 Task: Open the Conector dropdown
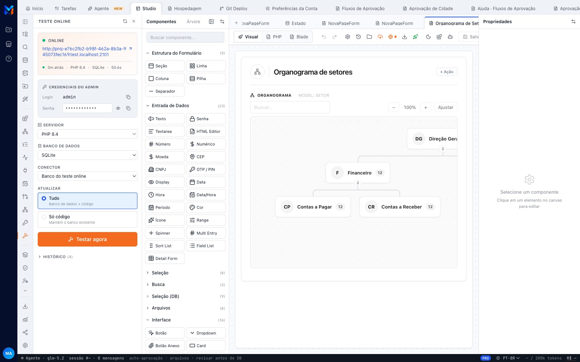coord(87,176)
